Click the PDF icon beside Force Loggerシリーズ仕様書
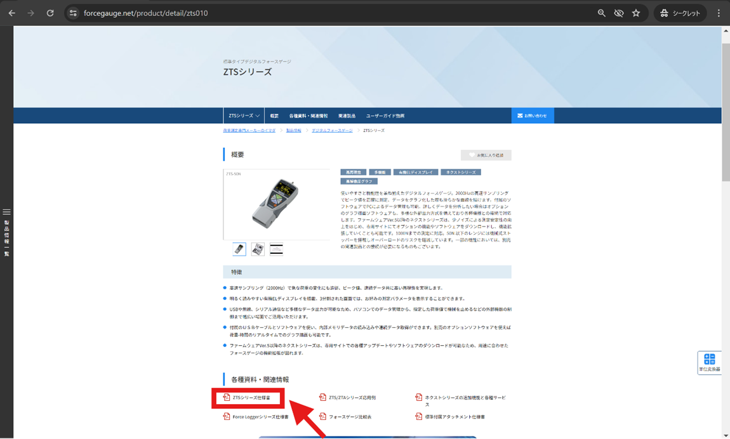The image size is (730, 439). tap(226, 417)
